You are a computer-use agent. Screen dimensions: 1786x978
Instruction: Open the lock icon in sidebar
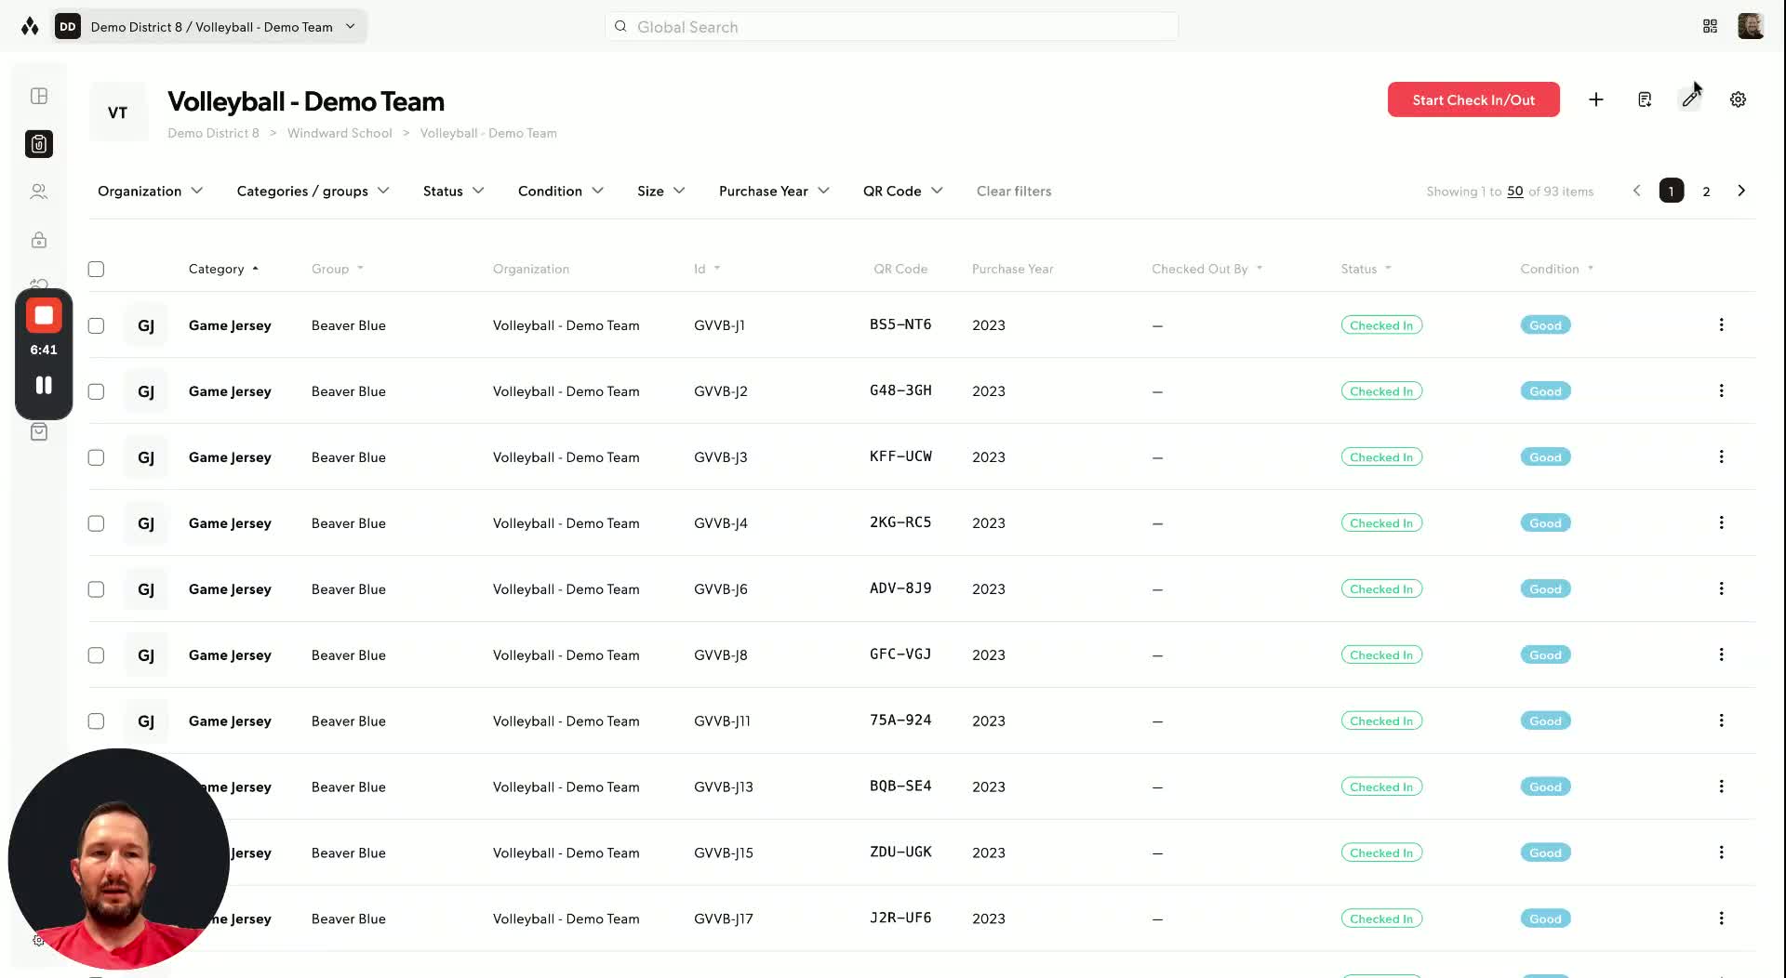click(39, 240)
